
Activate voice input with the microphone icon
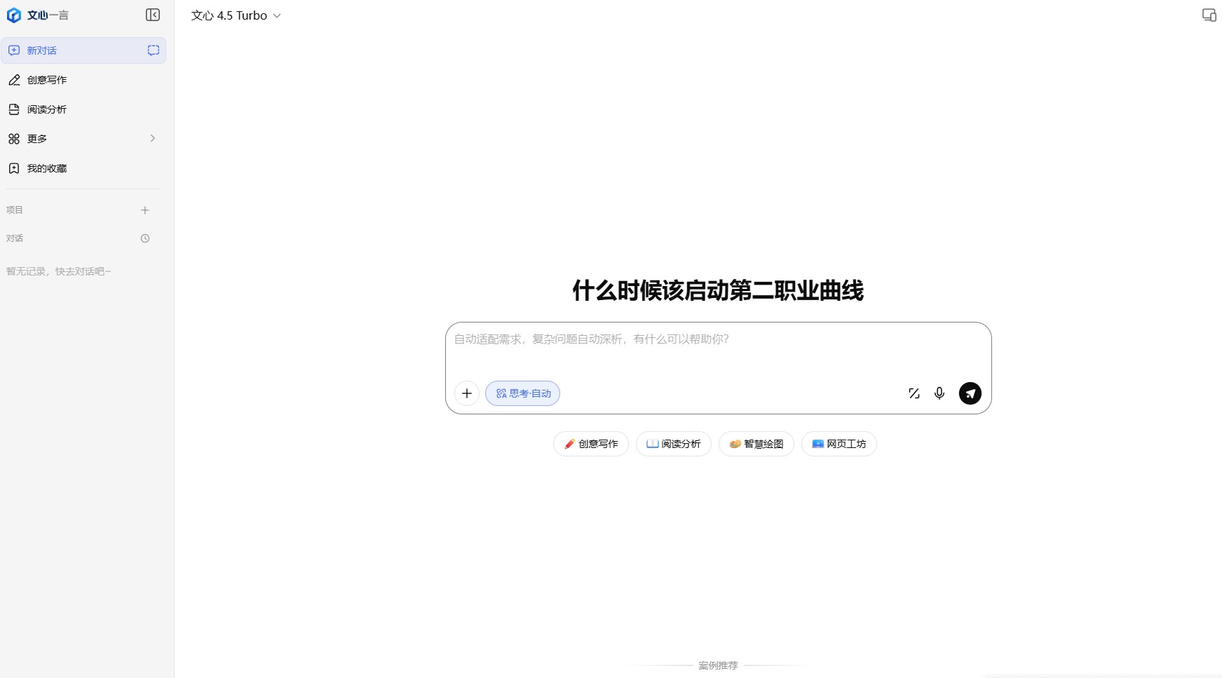(x=939, y=393)
